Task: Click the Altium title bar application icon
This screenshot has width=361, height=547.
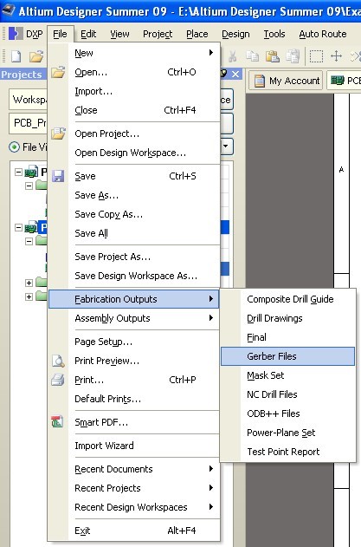Action: click(8, 10)
